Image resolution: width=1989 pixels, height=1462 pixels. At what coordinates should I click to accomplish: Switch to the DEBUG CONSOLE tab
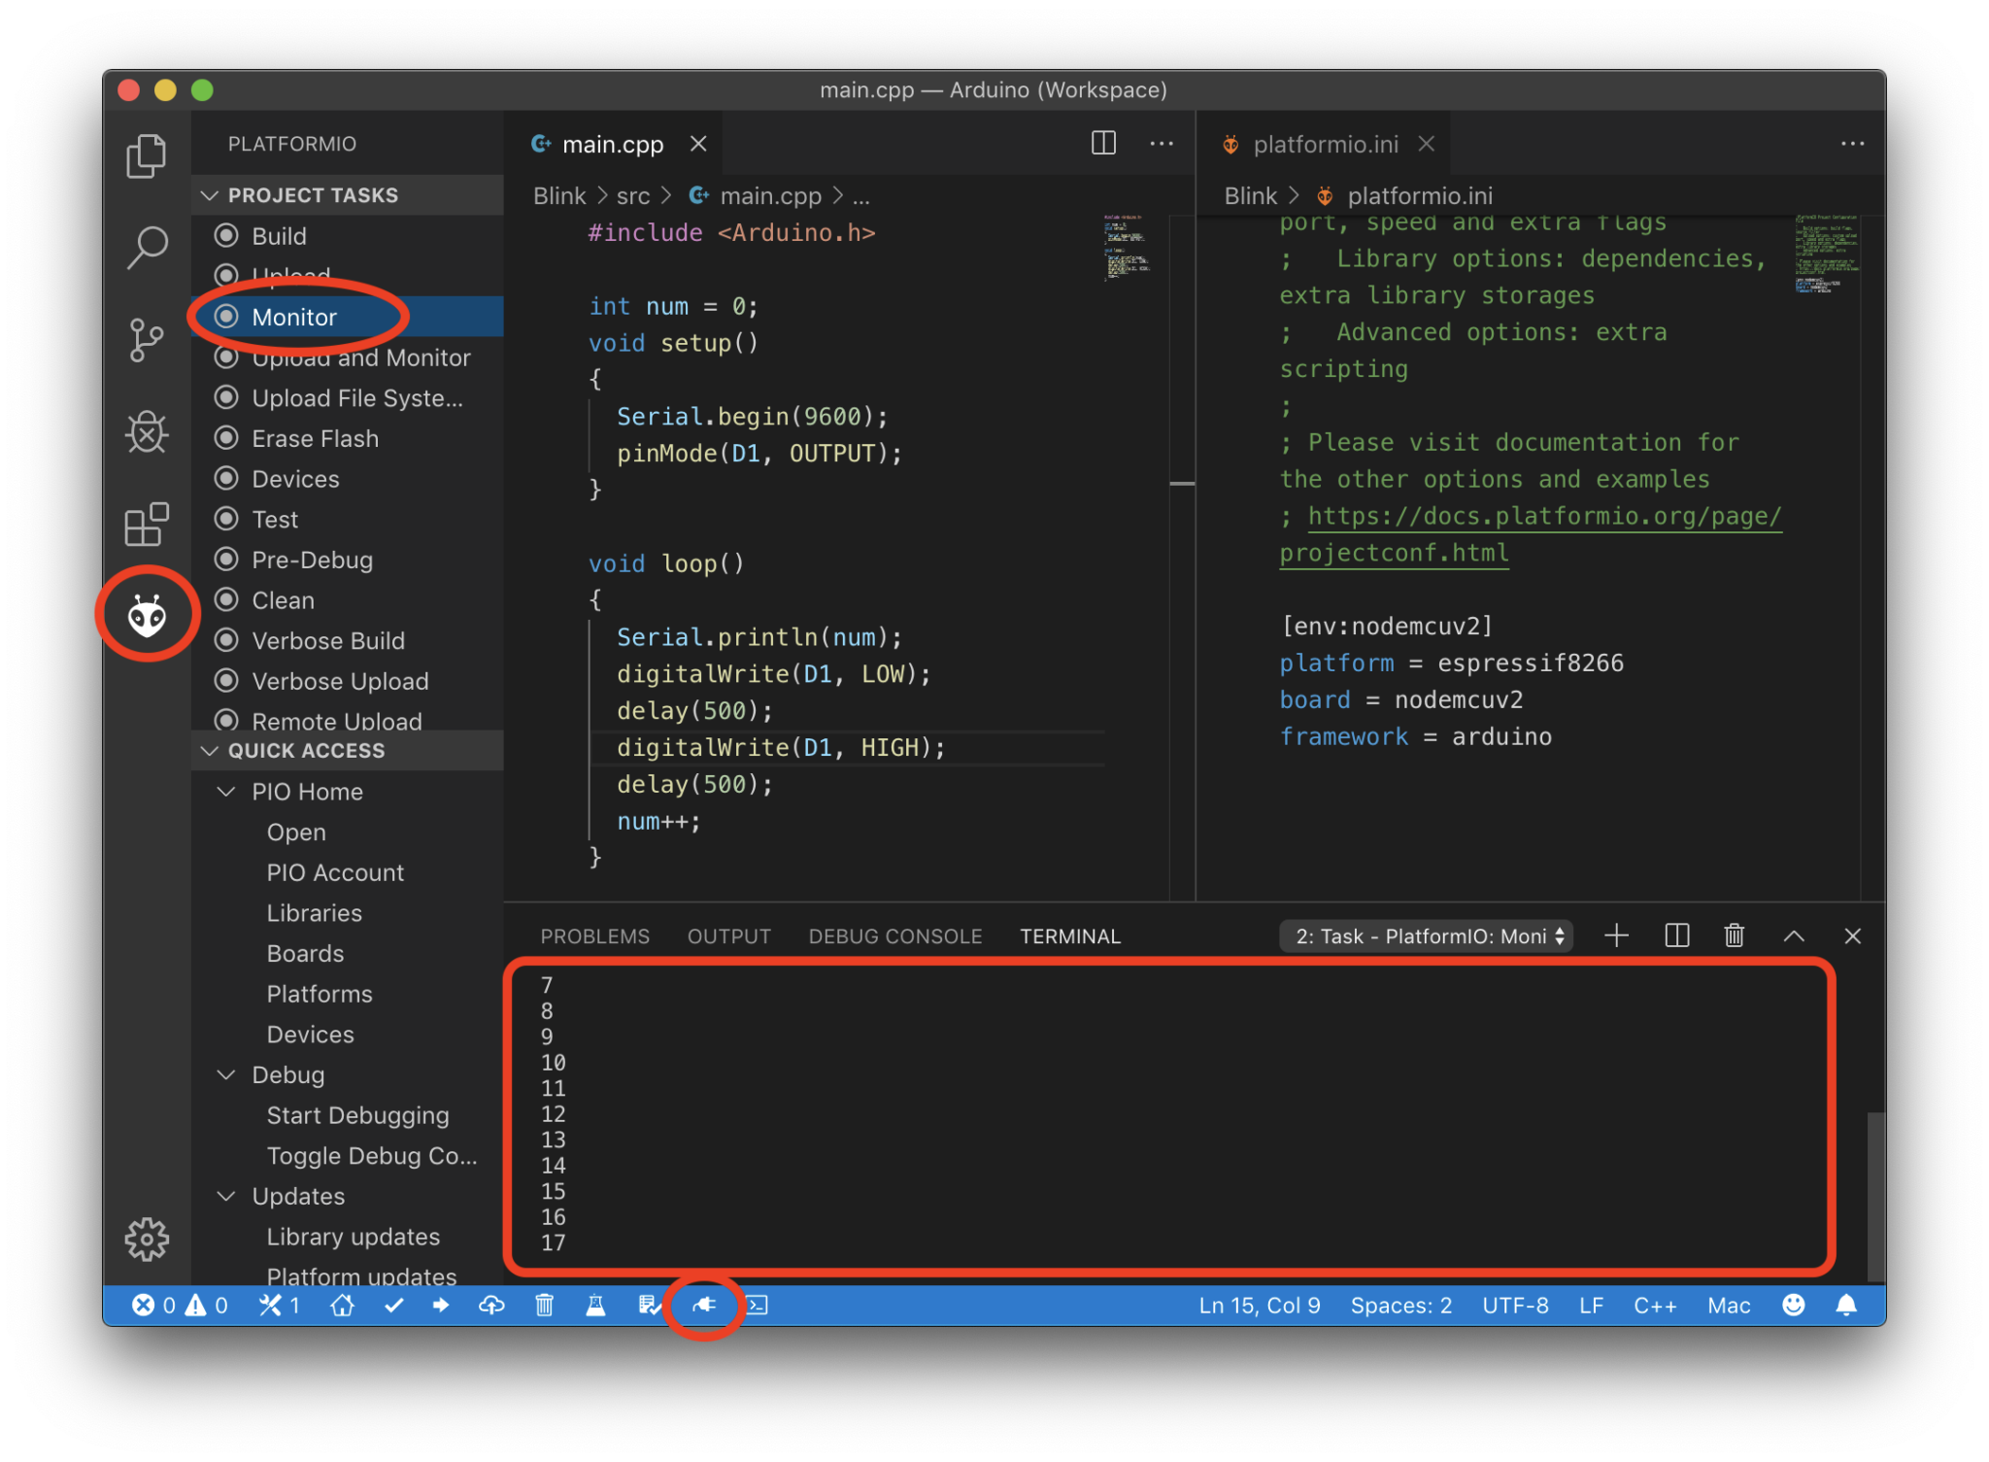(x=893, y=935)
